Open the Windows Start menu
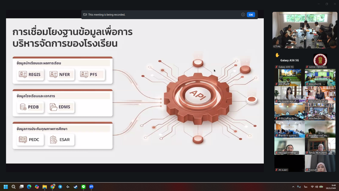The height and width of the screenshot is (191, 339). (x=6, y=187)
